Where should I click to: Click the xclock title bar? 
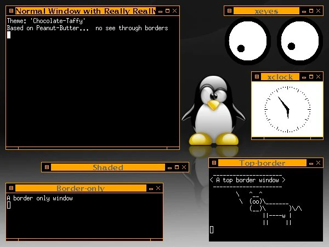280,77
